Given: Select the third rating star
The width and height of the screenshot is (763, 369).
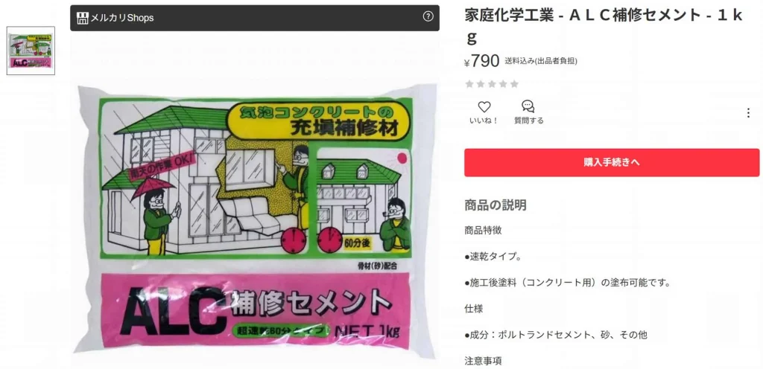Looking at the screenshot, I should point(492,84).
